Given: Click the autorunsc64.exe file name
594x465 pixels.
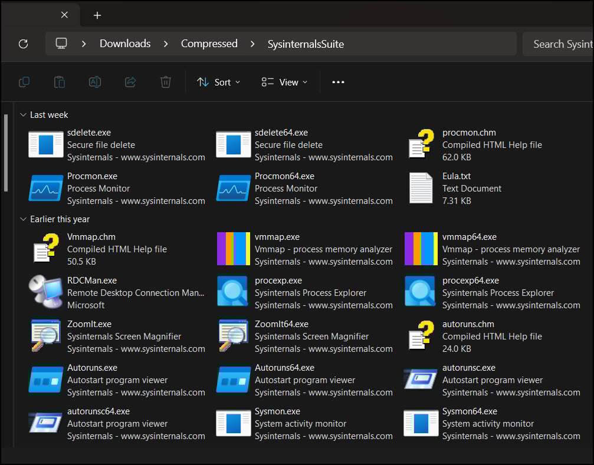Looking at the screenshot, I should click(99, 411).
